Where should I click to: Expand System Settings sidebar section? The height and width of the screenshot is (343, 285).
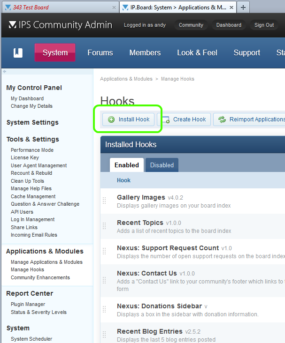32,122
